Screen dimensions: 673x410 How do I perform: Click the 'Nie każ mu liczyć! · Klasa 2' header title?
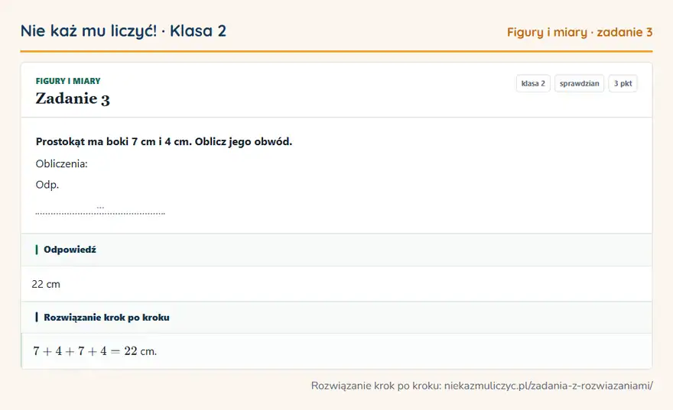point(123,31)
